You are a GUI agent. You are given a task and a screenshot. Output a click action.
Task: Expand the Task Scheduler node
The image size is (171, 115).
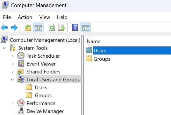click(x=13, y=56)
